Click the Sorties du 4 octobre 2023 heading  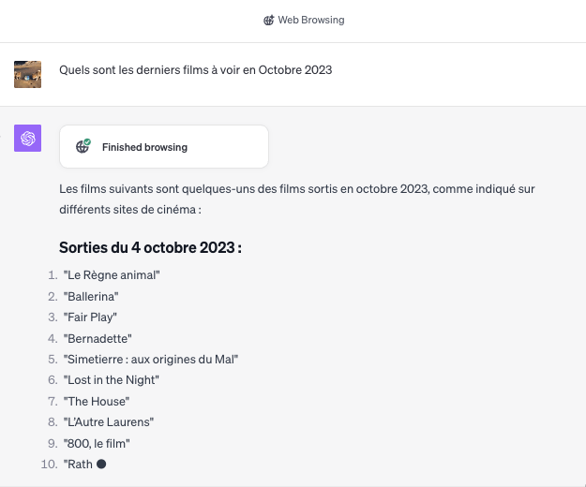[150, 248]
